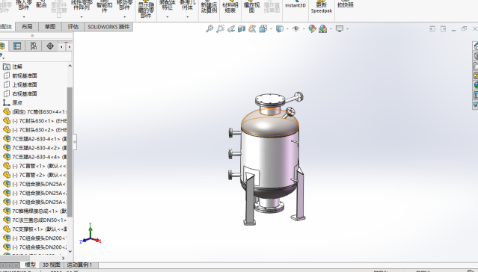Open the SOLIDWORKS 插件 tab
The height and width of the screenshot is (272, 478).
point(108,27)
